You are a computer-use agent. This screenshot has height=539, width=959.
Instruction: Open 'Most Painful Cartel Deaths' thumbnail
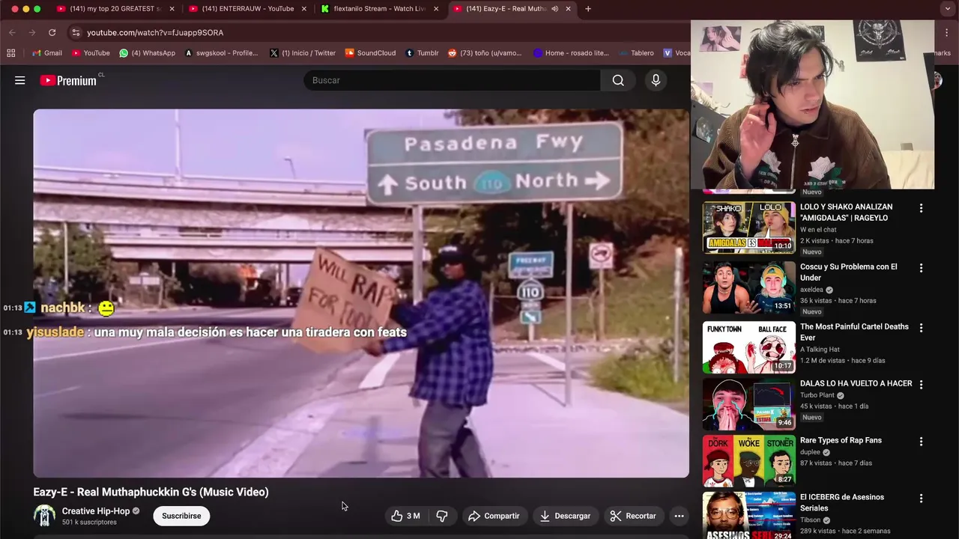[748, 347]
